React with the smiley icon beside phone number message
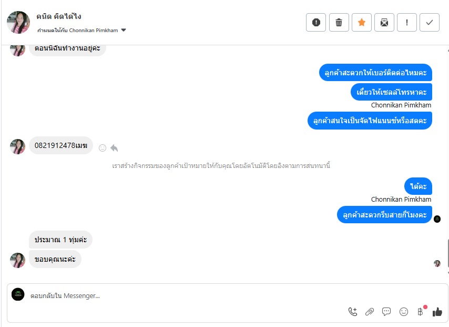Viewport: 449px width, 327px height. pos(103,148)
